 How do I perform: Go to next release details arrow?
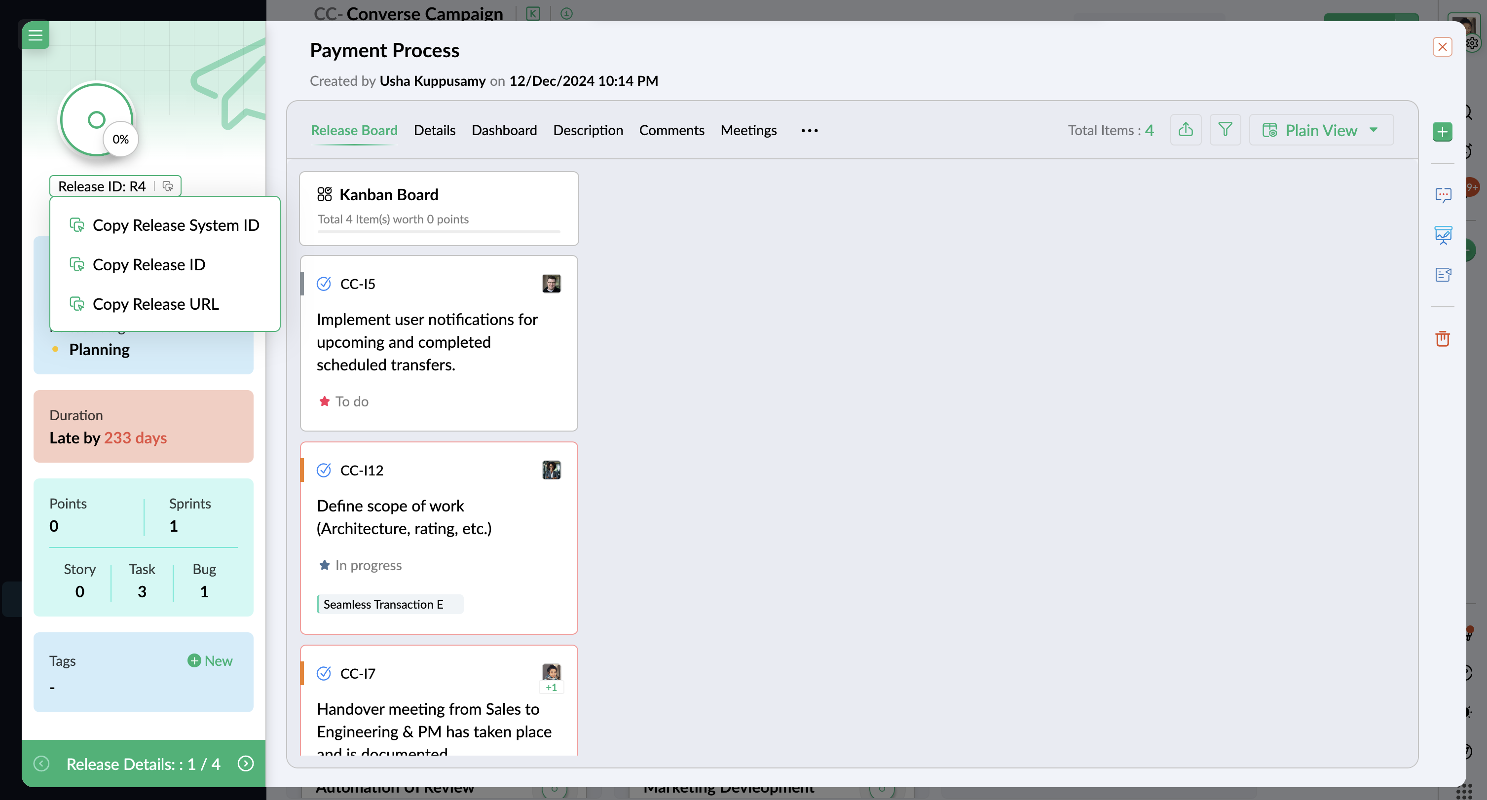click(x=245, y=764)
